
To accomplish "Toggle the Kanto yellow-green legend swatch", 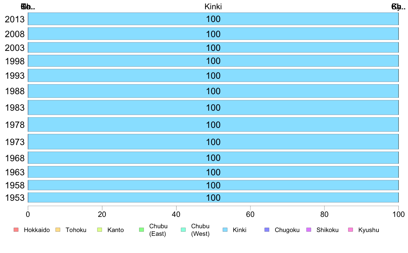I will [100, 230].
